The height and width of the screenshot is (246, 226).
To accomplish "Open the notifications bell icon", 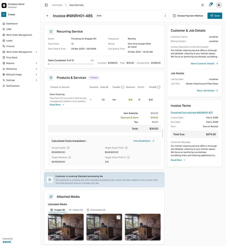I will pyautogui.click(x=210, y=5).
